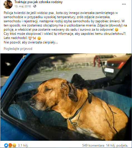Open the page profile picture

(8, 4)
